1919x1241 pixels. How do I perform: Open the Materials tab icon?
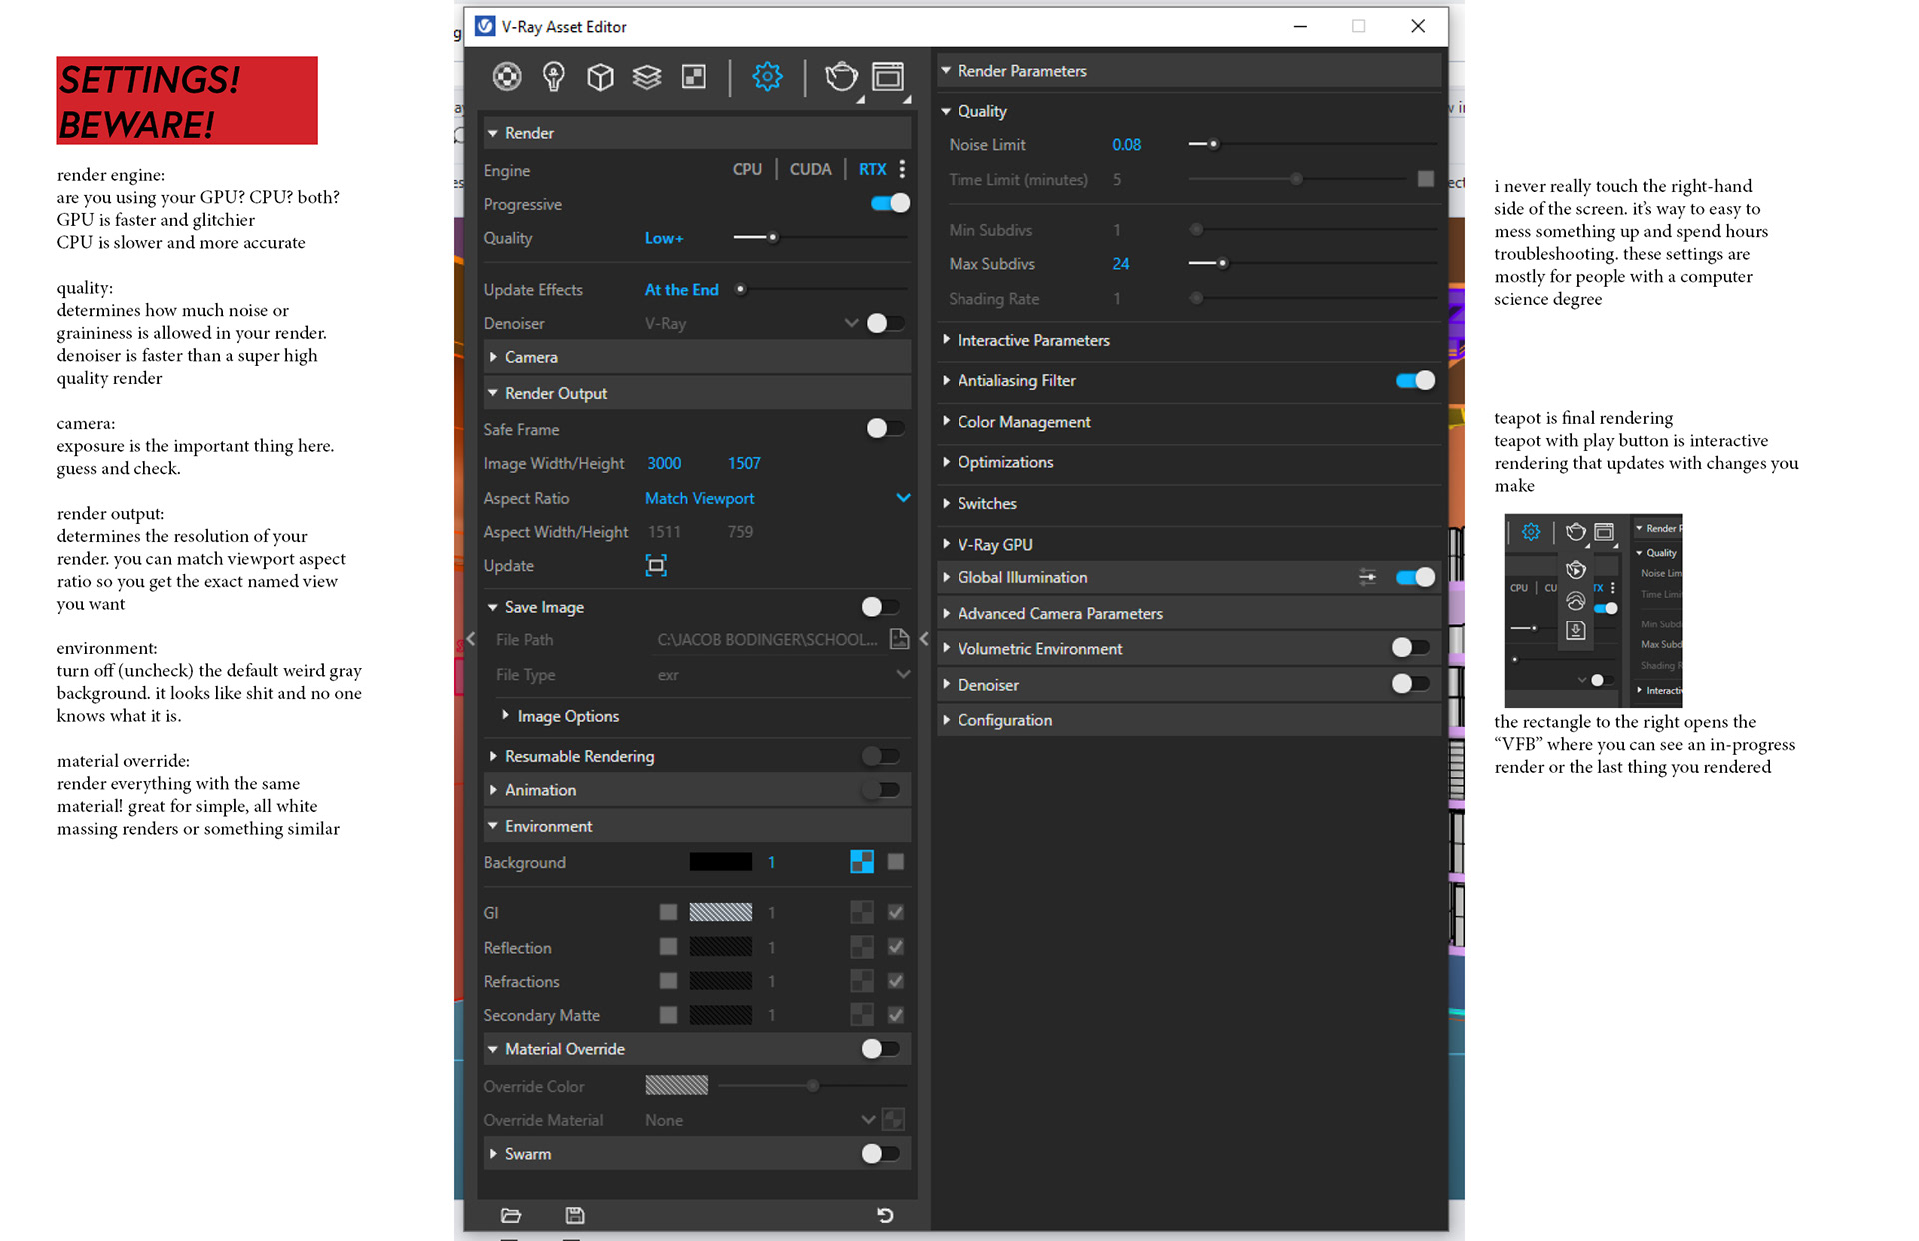507,77
